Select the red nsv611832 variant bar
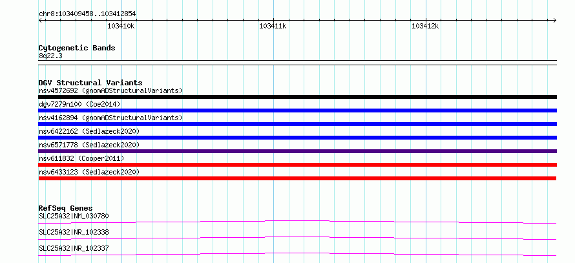This screenshot has width=575, height=263. pyautogui.click(x=297, y=165)
